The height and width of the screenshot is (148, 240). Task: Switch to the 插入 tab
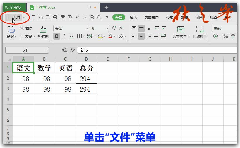(133, 18)
